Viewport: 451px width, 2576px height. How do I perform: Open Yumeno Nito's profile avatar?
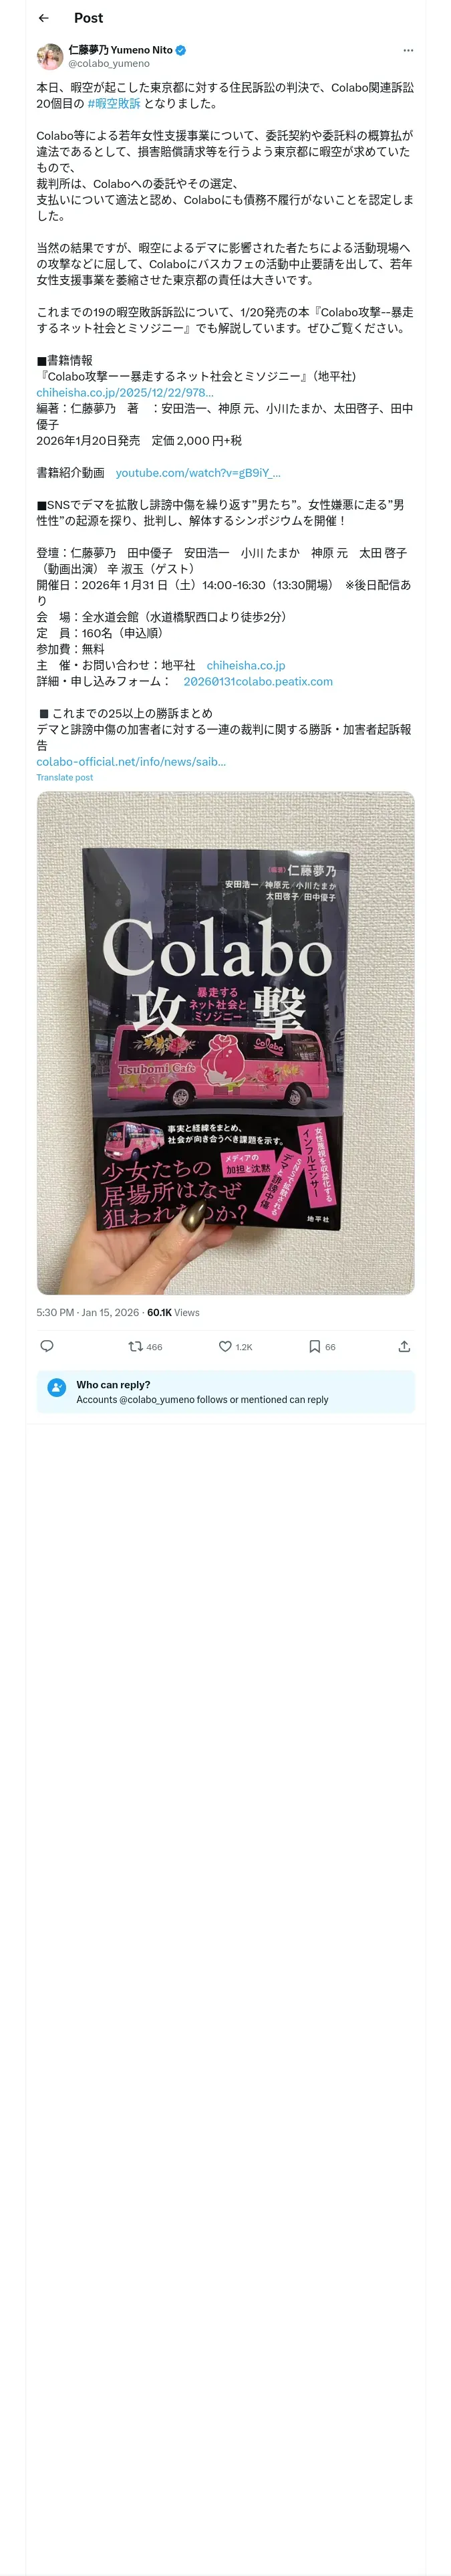coord(50,56)
